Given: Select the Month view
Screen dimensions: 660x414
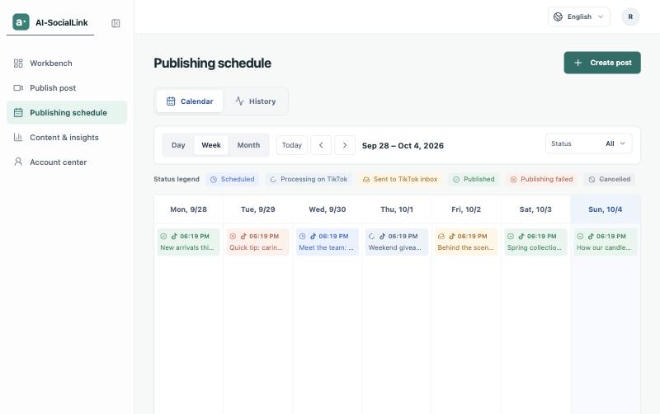Looking at the screenshot, I should 248,145.
